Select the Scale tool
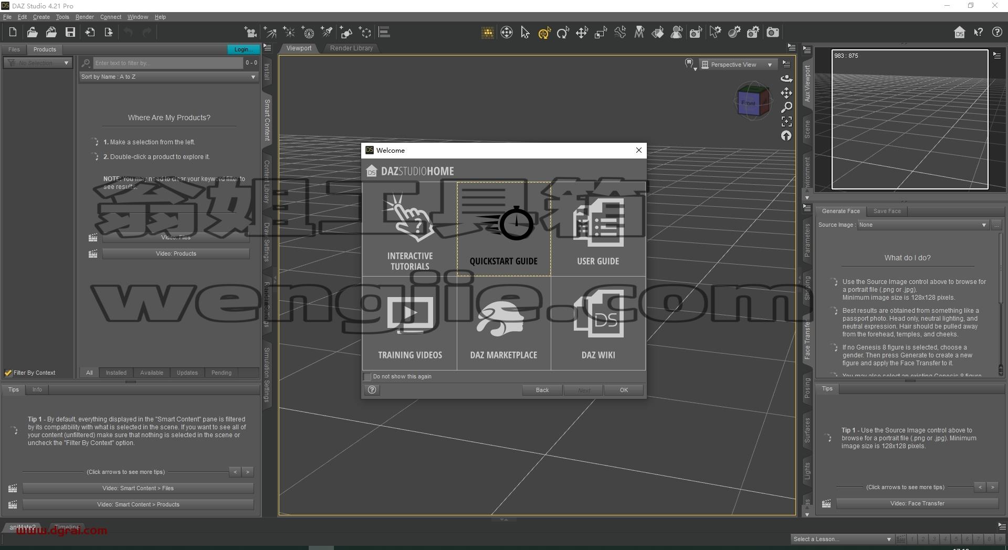Viewport: 1008px width, 550px height. coord(601,33)
